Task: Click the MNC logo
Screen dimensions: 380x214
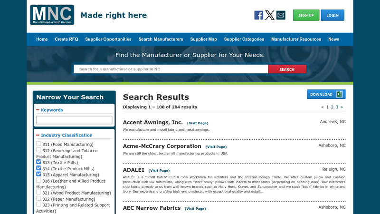Action: click(x=52, y=15)
